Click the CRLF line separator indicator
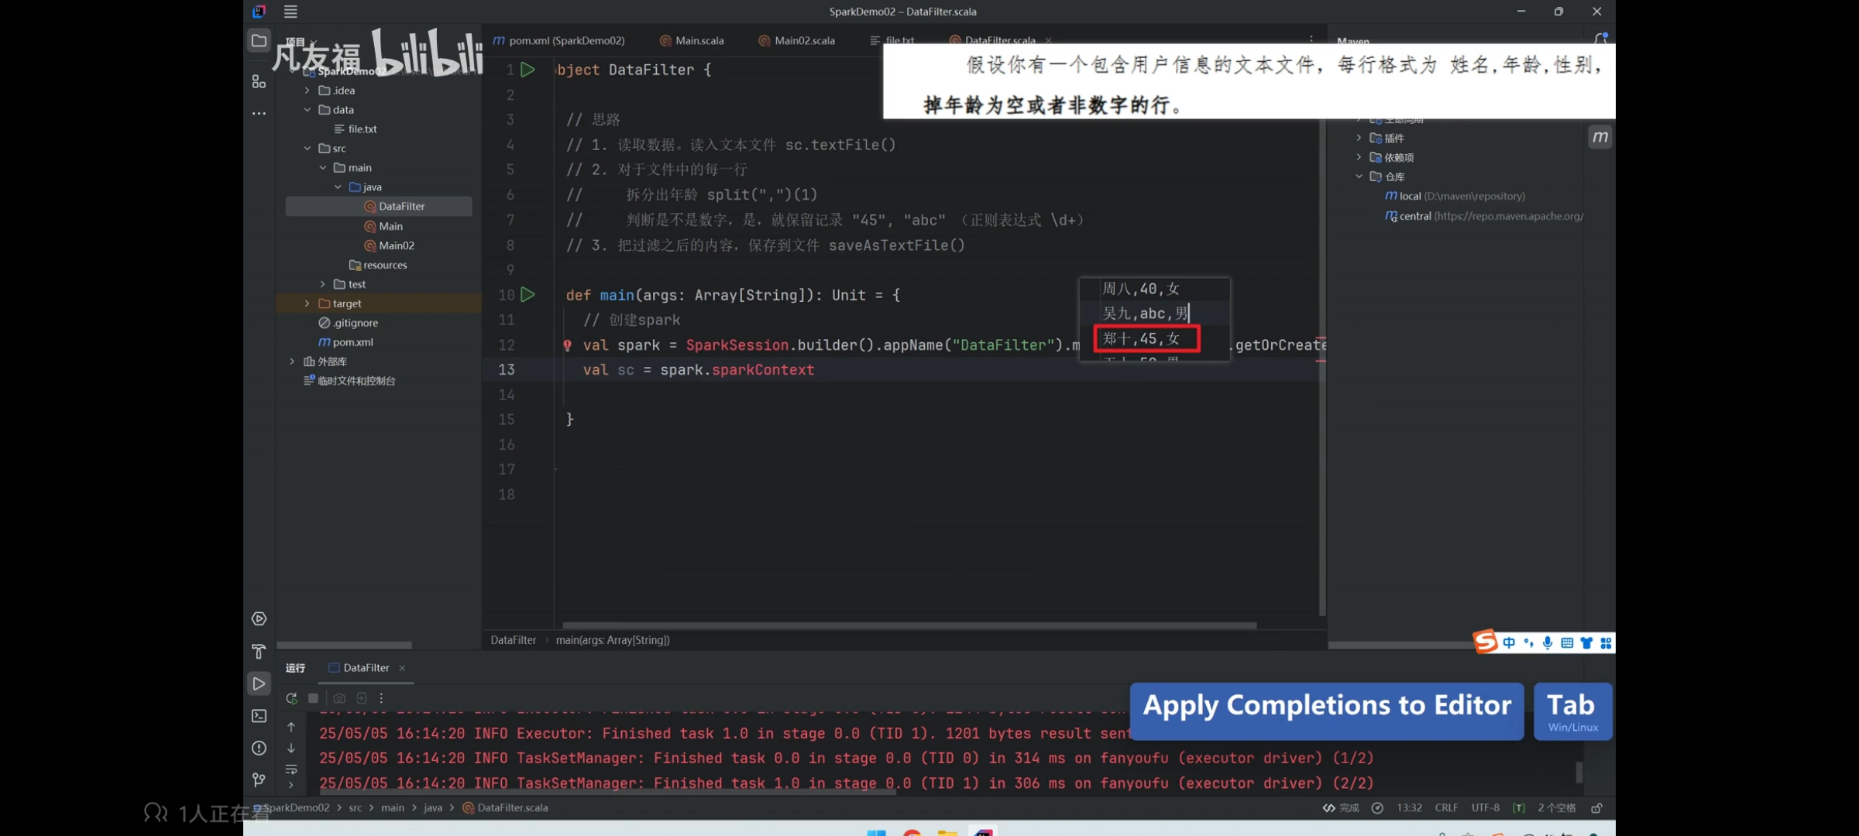This screenshot has width=1859, height=836. [x=1445, y=807]
